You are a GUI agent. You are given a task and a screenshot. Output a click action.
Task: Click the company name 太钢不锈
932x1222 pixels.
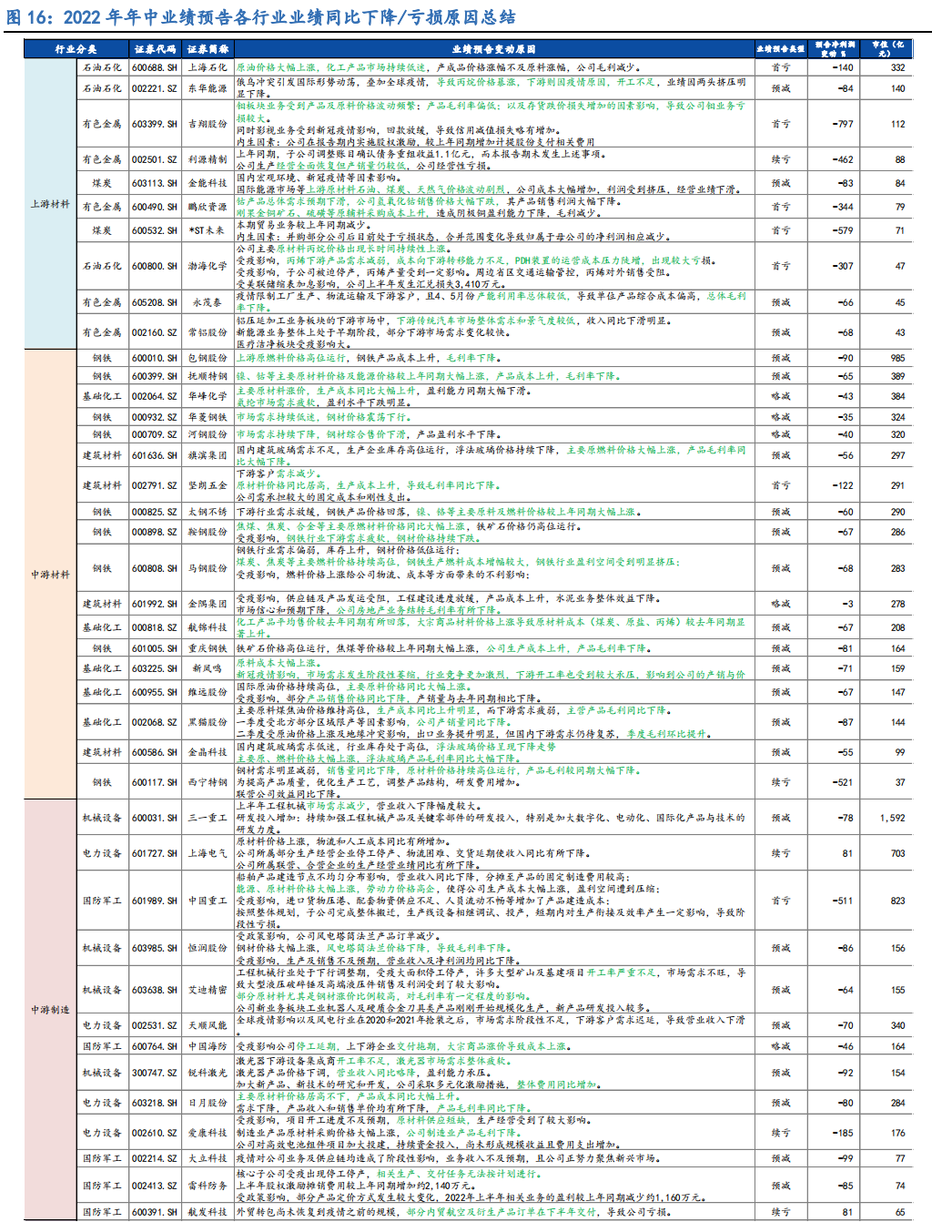click(x=208, y=512)
